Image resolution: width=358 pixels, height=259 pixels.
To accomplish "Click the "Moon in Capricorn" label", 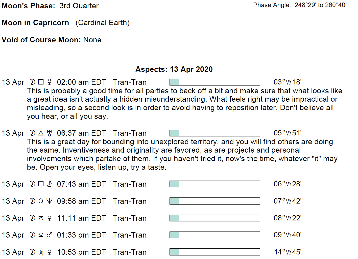I will [x=35, y=23].
